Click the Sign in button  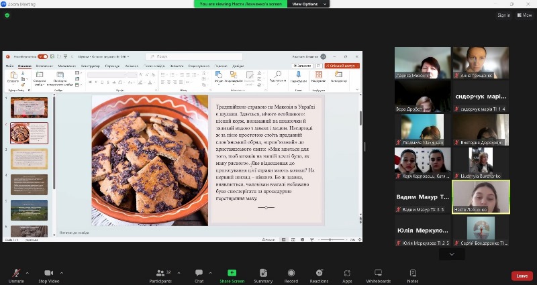pyautogui.click(x=503, y=15)
